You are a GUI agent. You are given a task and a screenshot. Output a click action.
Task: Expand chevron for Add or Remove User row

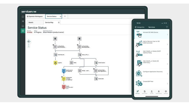tap(167, 44)
